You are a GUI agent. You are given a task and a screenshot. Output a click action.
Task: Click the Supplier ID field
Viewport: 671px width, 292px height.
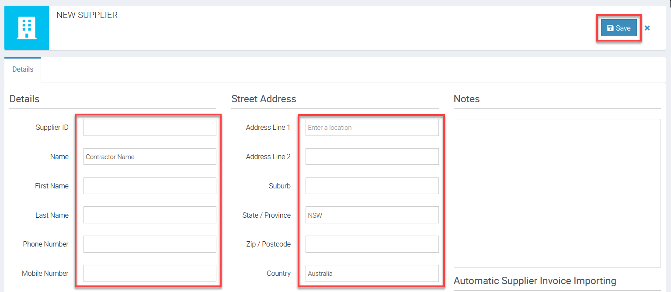[x=149, y=128]
